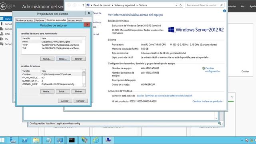
Task: Click system variables scrollbar up arrow
Action: pyautogui.click(x=84, y=71)
